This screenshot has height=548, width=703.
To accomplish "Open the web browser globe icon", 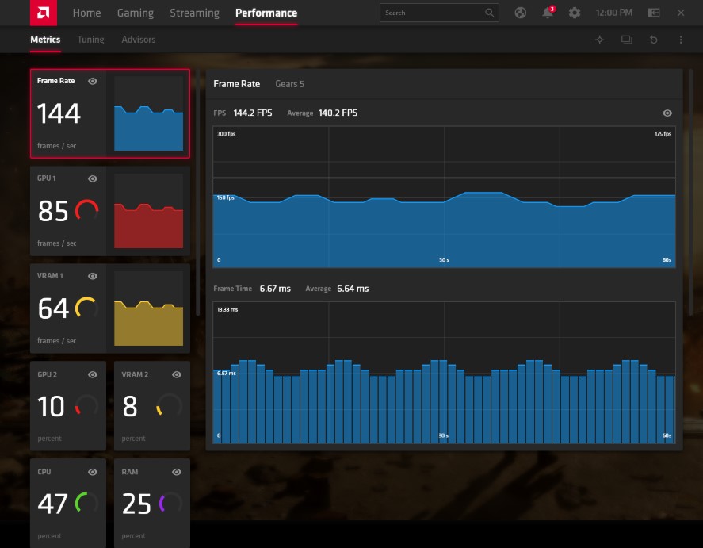I will point(520,13).
